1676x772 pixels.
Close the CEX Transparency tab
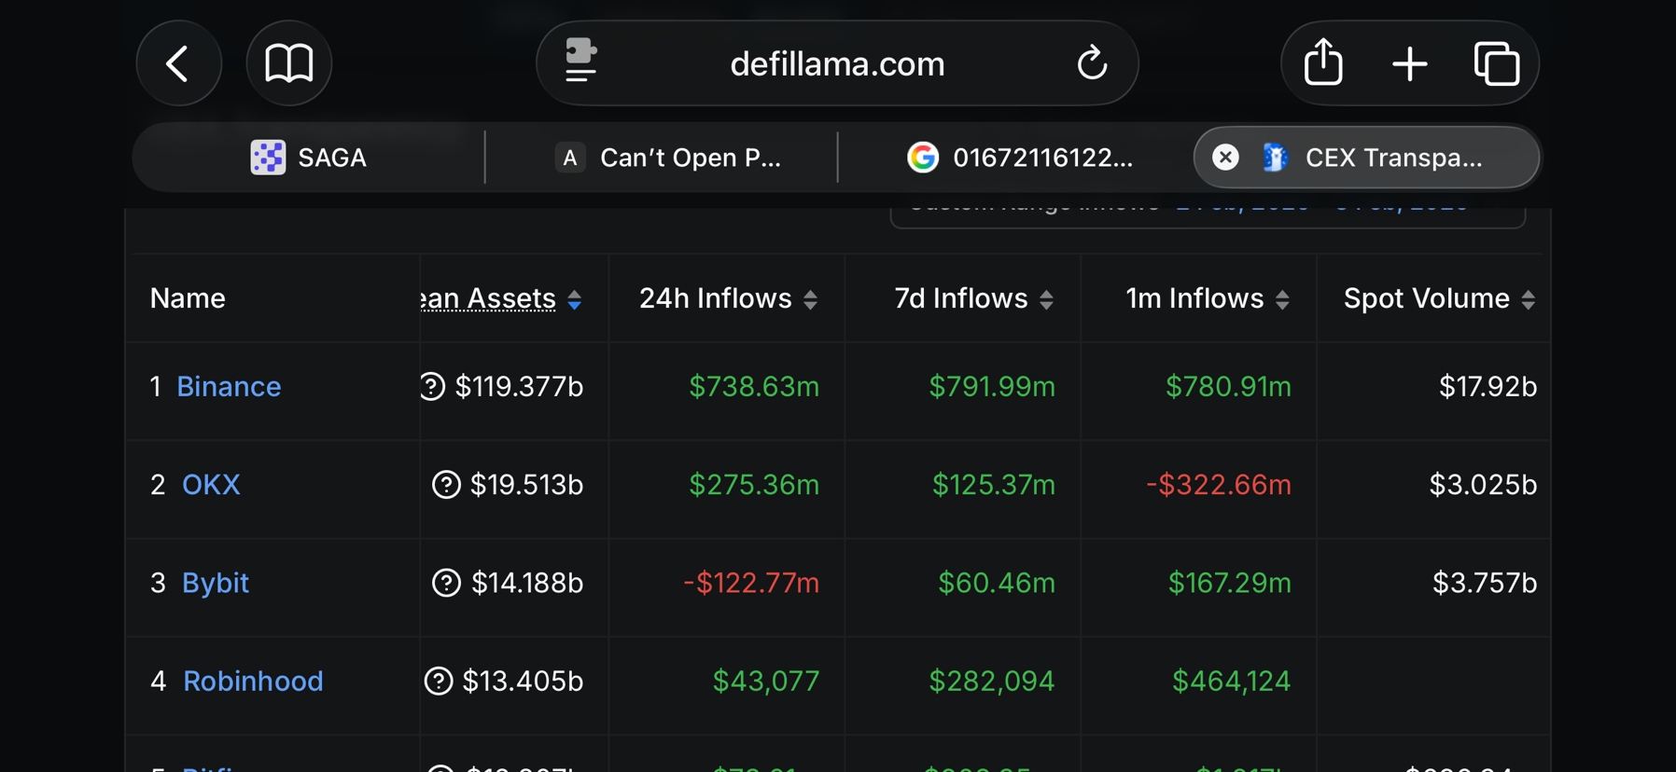[1225, 157]
